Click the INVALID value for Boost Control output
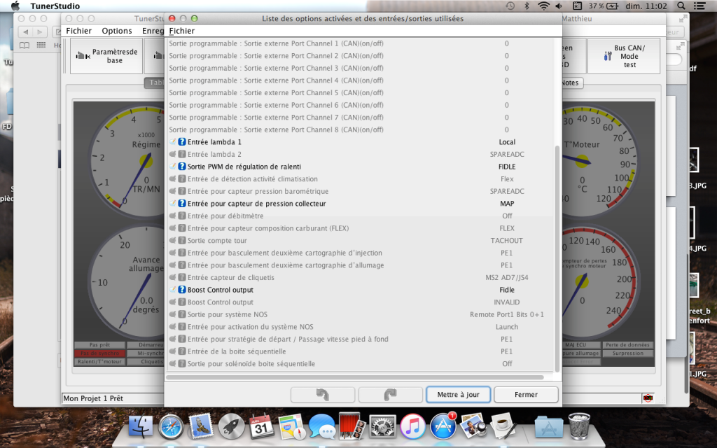Screen dimensions: 717x448 pos(507,302)
